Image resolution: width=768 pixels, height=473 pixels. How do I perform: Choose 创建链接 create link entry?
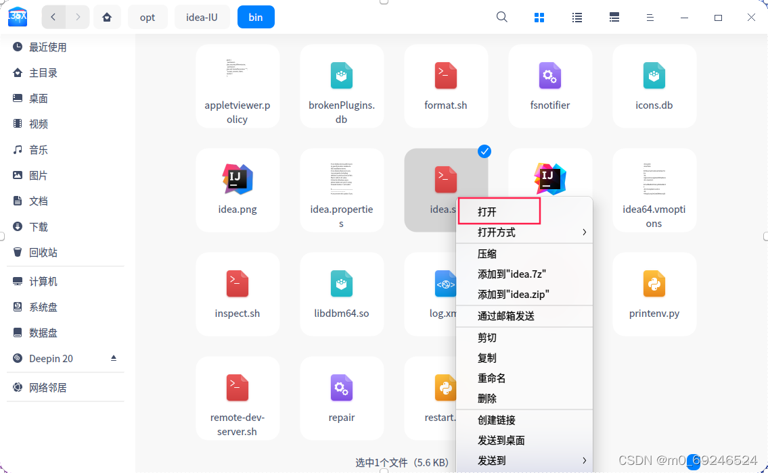pyautogui.click(x=524, y=420)
